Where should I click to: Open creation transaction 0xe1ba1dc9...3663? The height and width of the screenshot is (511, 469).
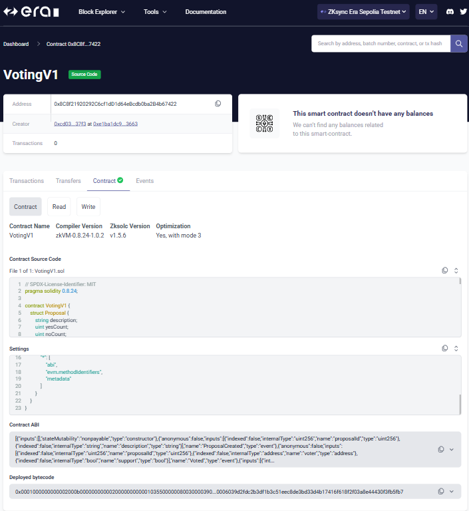[115, 124]
